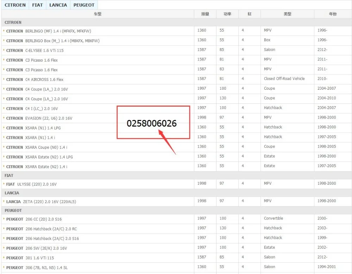Screen dimensions: 352x274
Task: Open PEUGEOT 206 Hatchback 2.0 RC link
Action: (x=42, y=229)
